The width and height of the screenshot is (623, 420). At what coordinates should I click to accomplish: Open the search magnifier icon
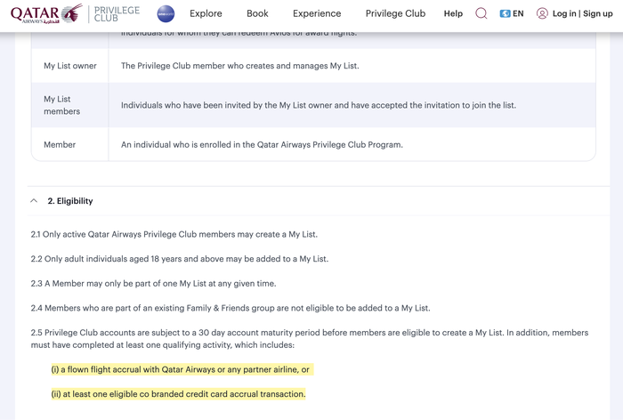pos(481,13)
